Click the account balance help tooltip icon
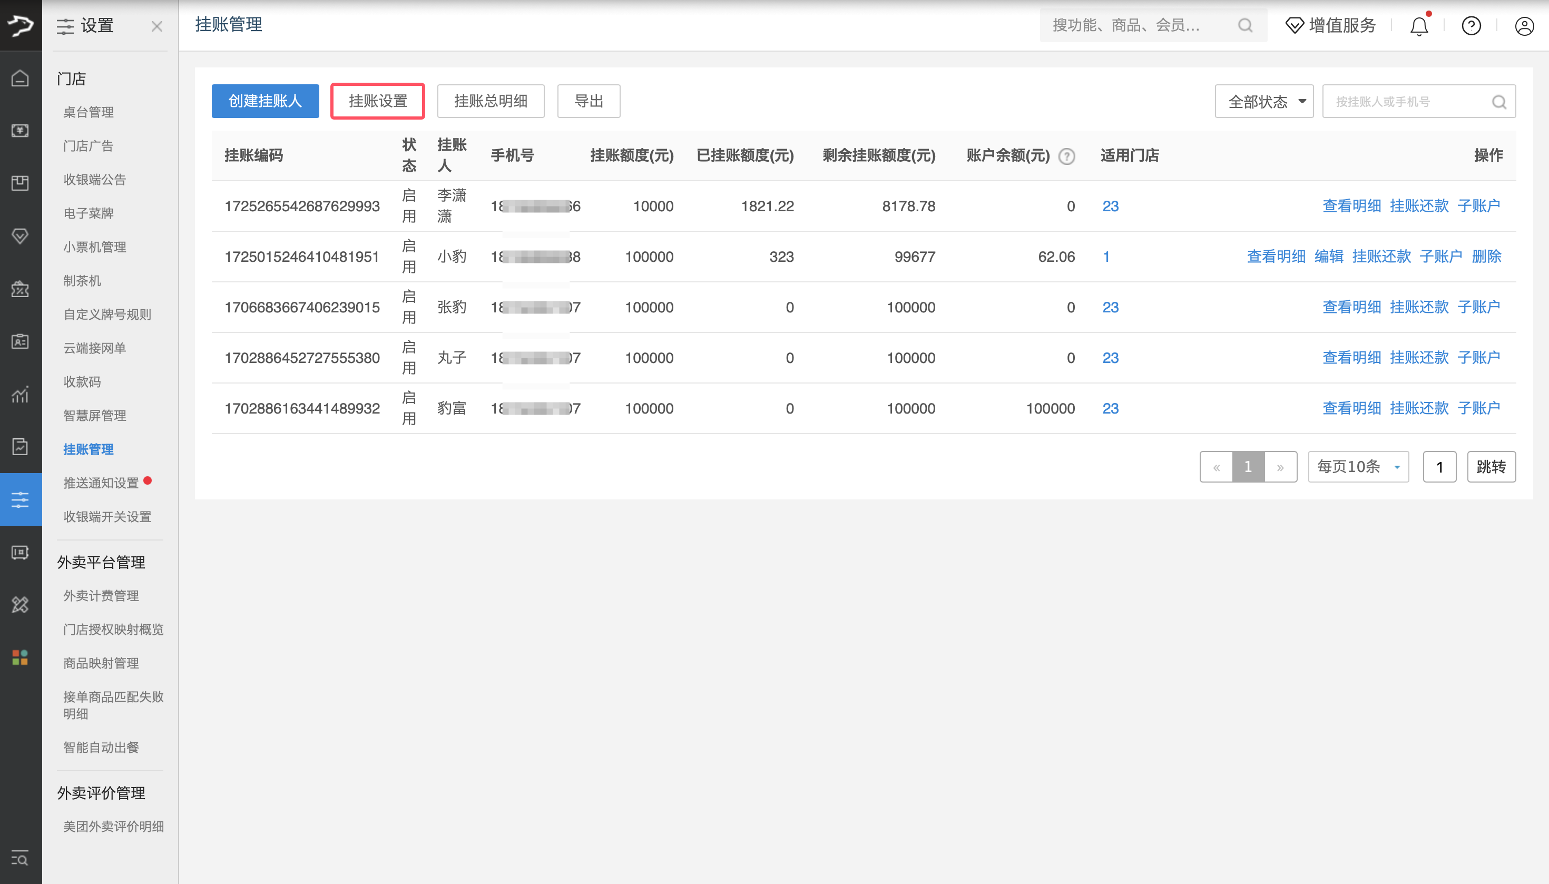 coord(1066,156)
